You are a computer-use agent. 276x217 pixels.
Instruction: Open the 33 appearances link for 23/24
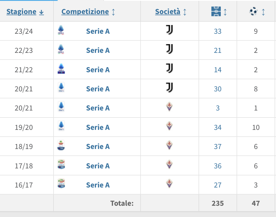(217, 31)
